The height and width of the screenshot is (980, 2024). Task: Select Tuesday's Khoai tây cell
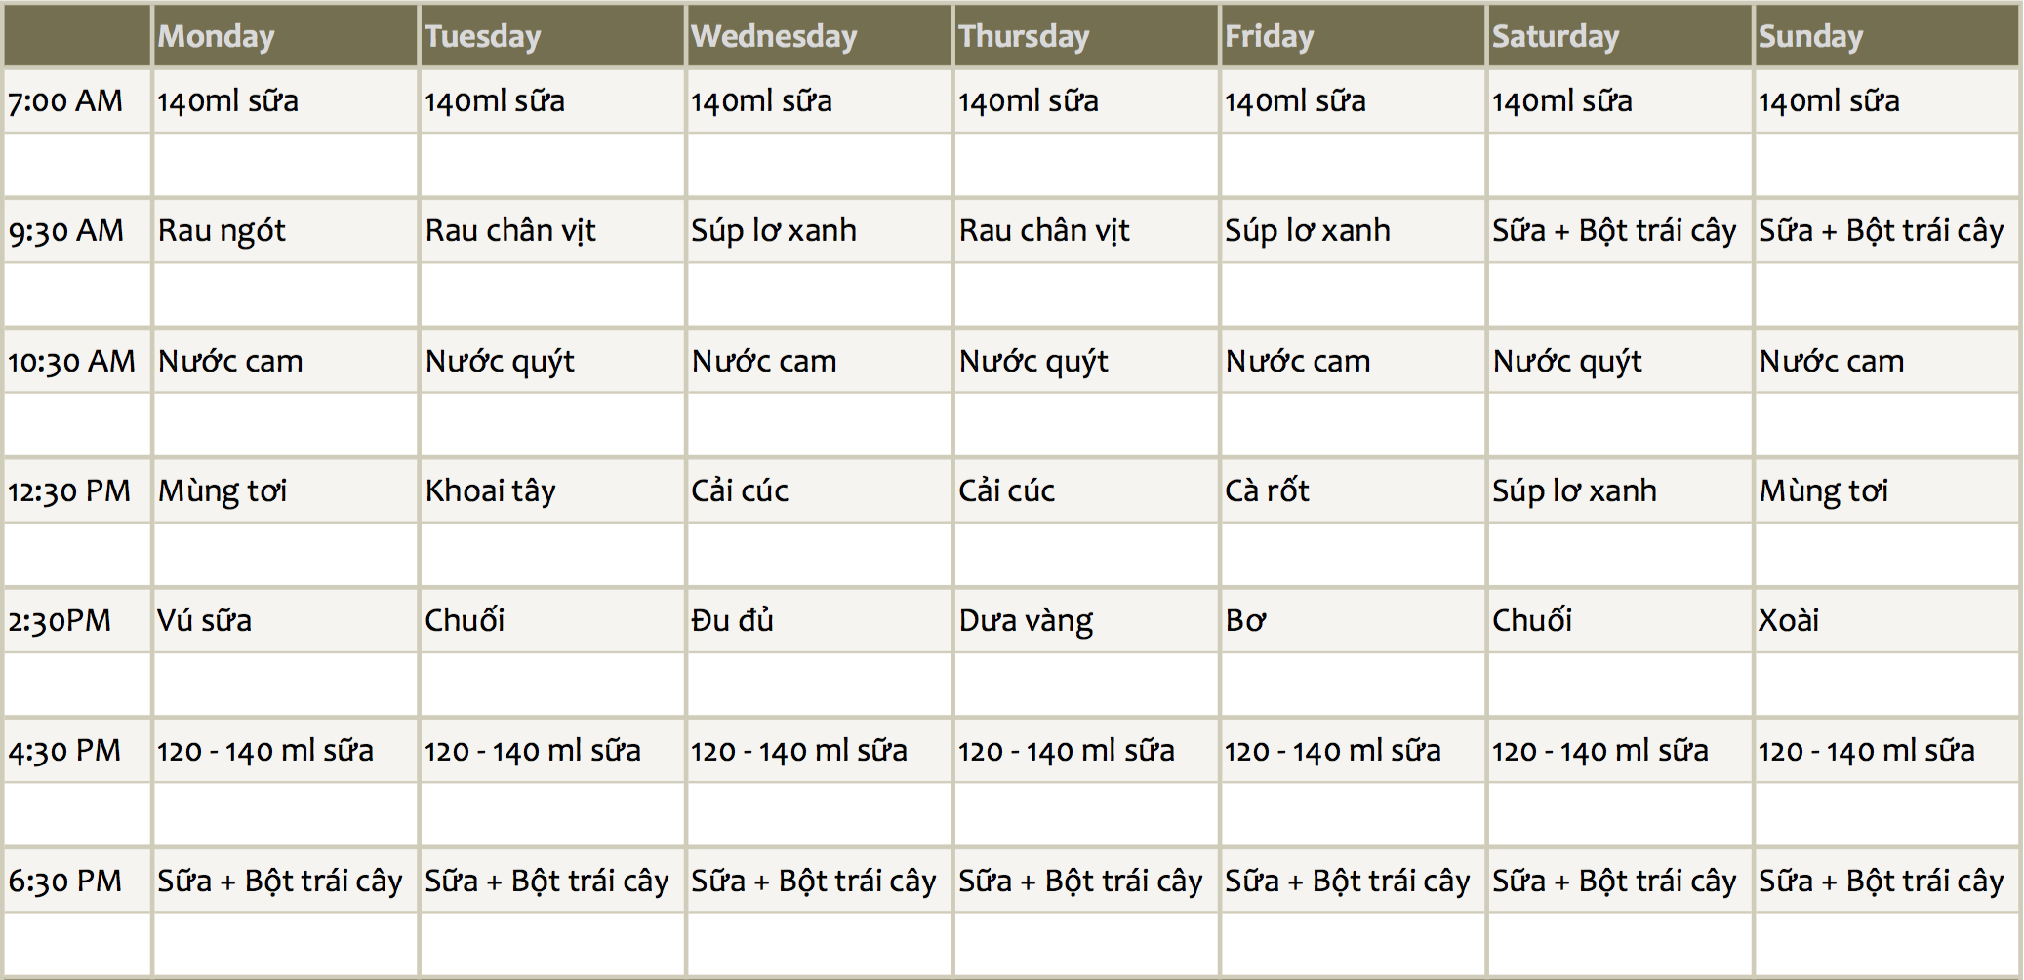pyautogui.click(x=552, y=490)
